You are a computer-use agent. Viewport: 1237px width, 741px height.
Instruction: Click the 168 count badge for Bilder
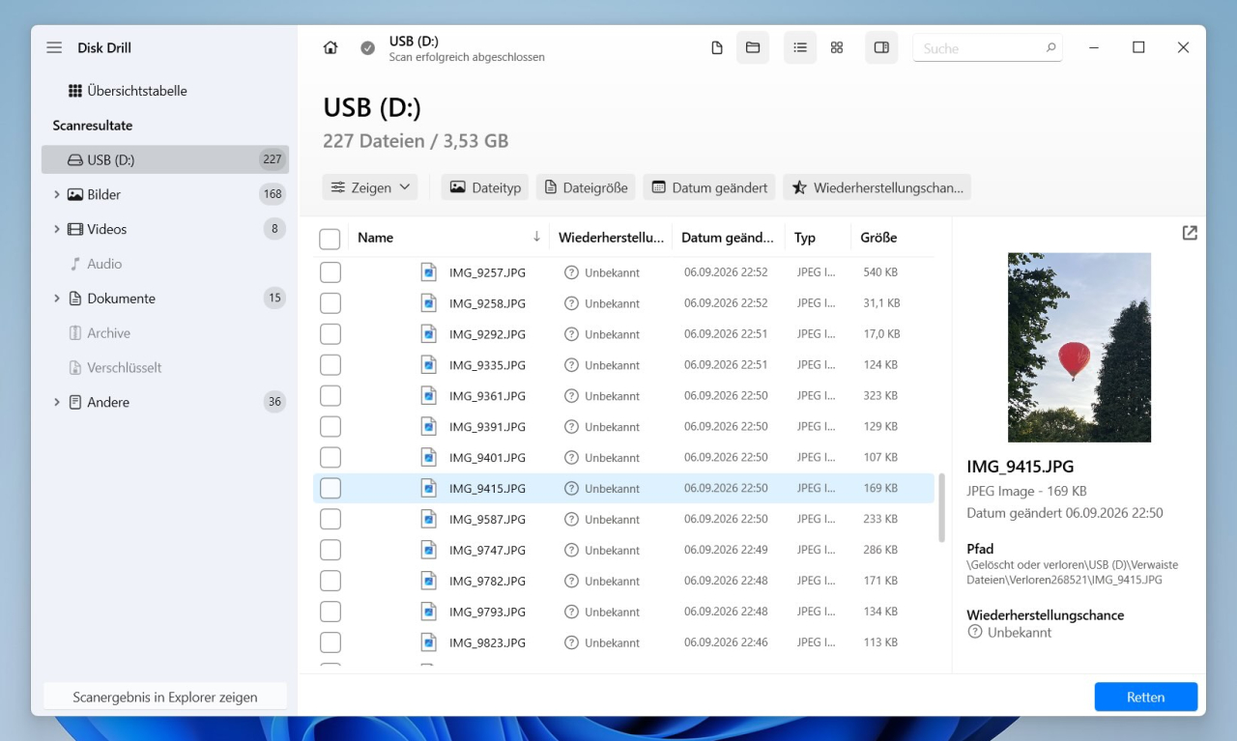[x=273, y=194]
